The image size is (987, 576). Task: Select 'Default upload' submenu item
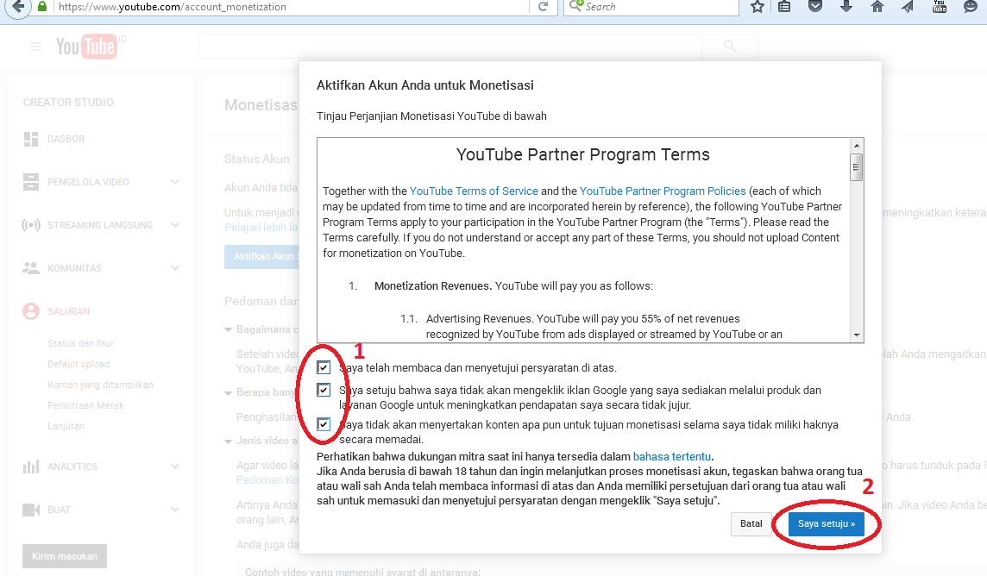point(78,364)
